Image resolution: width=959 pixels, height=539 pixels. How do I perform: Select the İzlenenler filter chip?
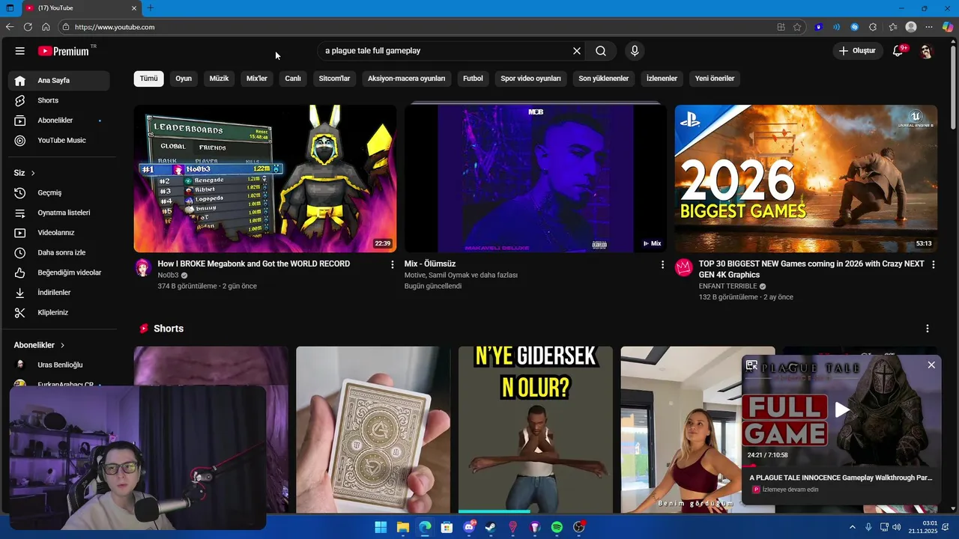[x=662, y=78]
